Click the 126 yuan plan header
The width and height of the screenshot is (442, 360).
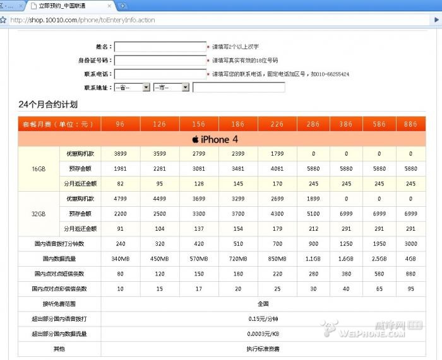coord(160,124)
